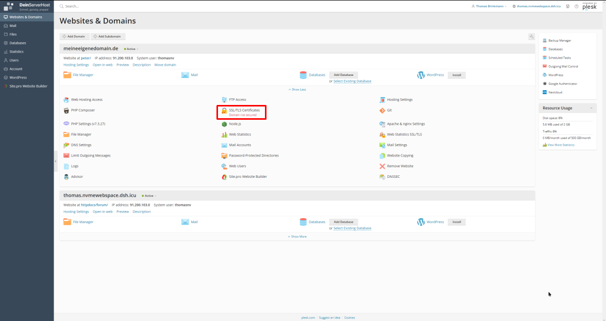Collapse the Resource Usage panel
The image size is (606, 321).
coord(591,108)
